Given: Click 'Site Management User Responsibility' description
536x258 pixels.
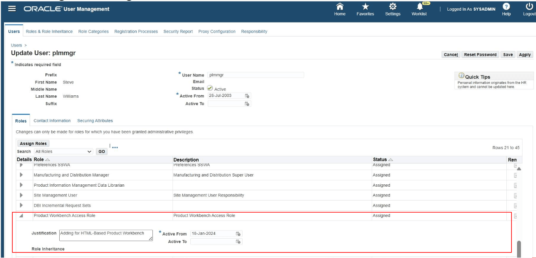Looking at the screenshot, I should tap(209, 195).
